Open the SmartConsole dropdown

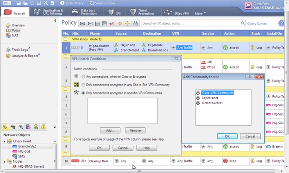point(104,3)
